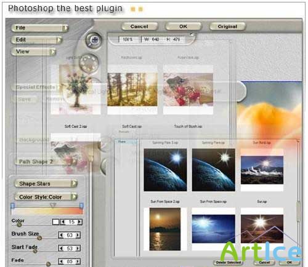Image resolution: width=308 pixels, height=267 pixels.
Task: Open the white Color swatch
Action: [x=55, y=222]
